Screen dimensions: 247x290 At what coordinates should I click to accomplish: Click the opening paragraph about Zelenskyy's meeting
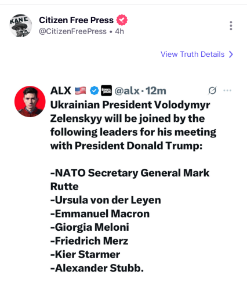(133, 125)
